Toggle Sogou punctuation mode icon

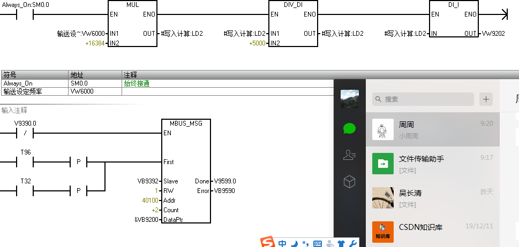tap(305, 244)
